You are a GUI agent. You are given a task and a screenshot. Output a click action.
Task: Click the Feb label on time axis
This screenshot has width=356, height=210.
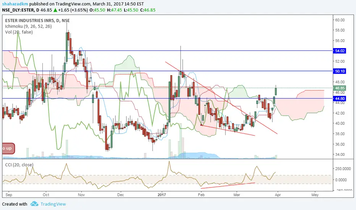click(201, 195)
